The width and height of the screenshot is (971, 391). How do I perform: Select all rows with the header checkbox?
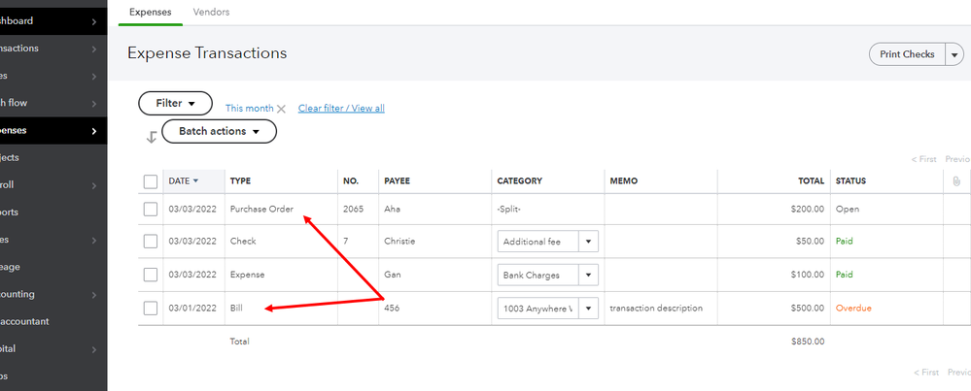(151, 181)
